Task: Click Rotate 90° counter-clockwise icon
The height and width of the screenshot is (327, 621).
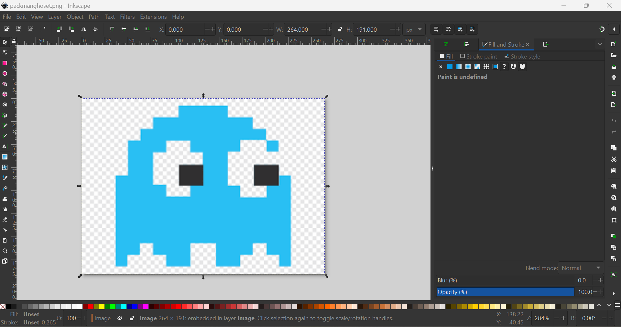Action: pyautogui.click(x=59, y=29)
